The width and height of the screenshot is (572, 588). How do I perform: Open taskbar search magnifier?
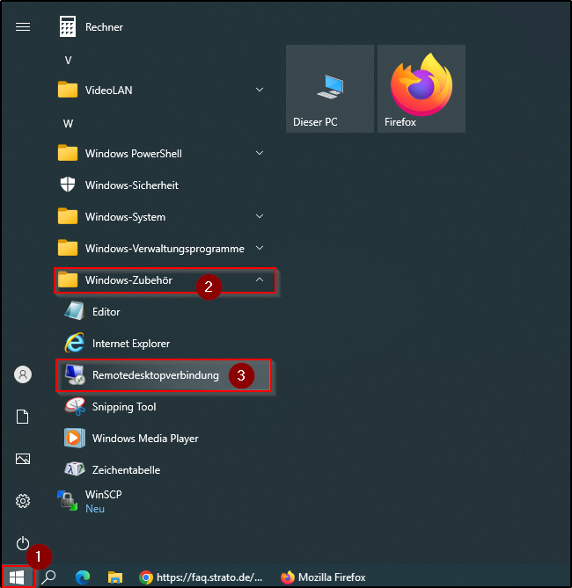48,577
